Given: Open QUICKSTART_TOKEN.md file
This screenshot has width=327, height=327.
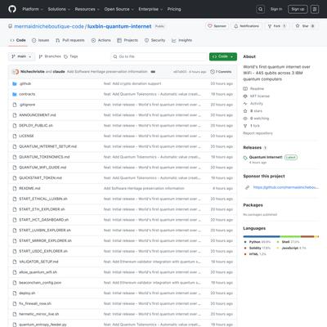Looking at the screenshot, I should point(40,178).
